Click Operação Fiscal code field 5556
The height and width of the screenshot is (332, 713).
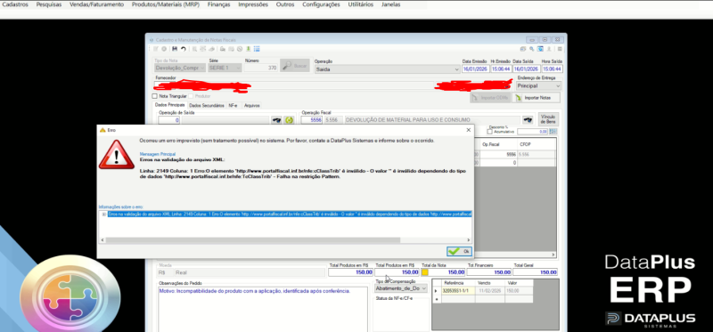coord(311,120)
